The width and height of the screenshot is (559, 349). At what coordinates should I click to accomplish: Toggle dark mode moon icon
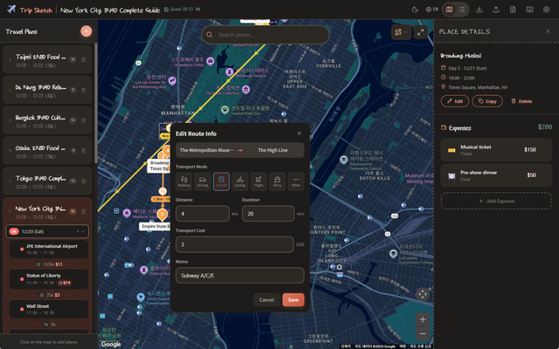[x=416, y=10]
